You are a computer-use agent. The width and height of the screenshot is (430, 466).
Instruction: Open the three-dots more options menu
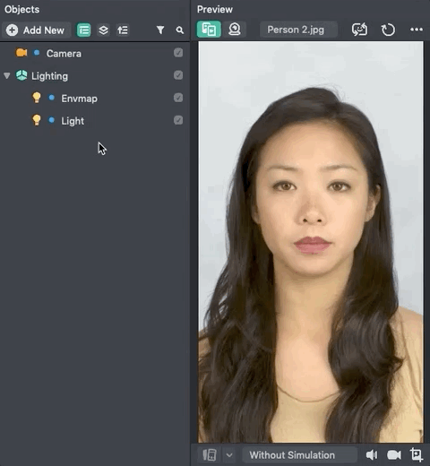(417, 30)
